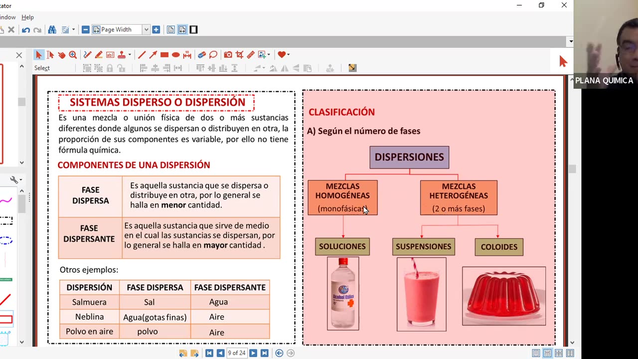Toggle full screen view mode
The width and height of the screenshot is (638, 359).
(194, 30)
